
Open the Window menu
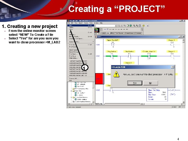96,23
